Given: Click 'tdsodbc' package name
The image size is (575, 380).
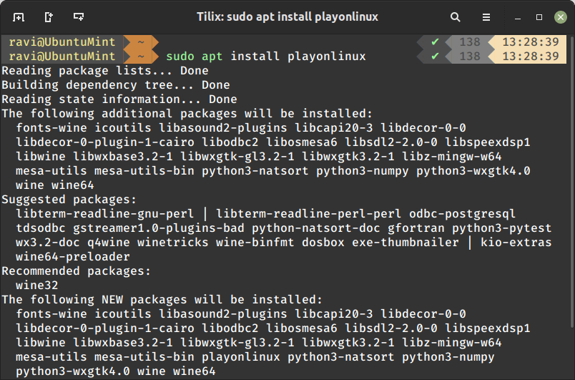Looking at the screenshot, I should 40,228.
